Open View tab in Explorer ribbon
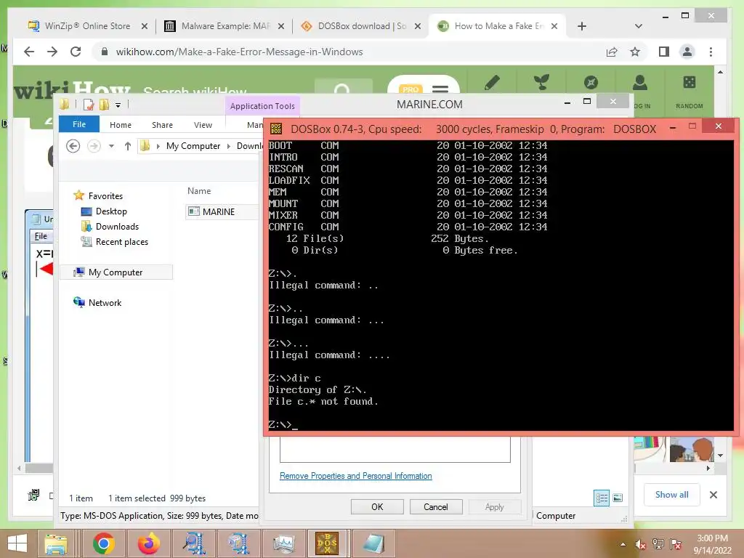The height and width of the screenshot is (558, 744). pyautogui.click(x=203, y=125)
